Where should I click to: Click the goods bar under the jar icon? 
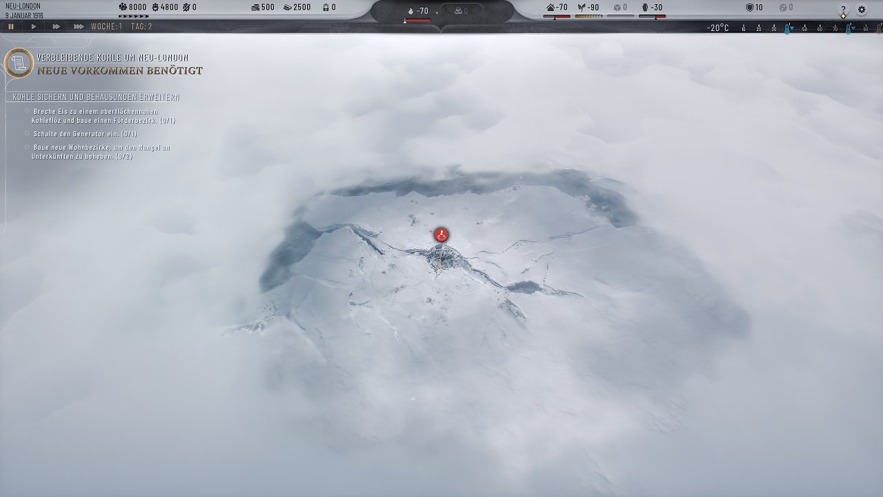tap(652, 17)
